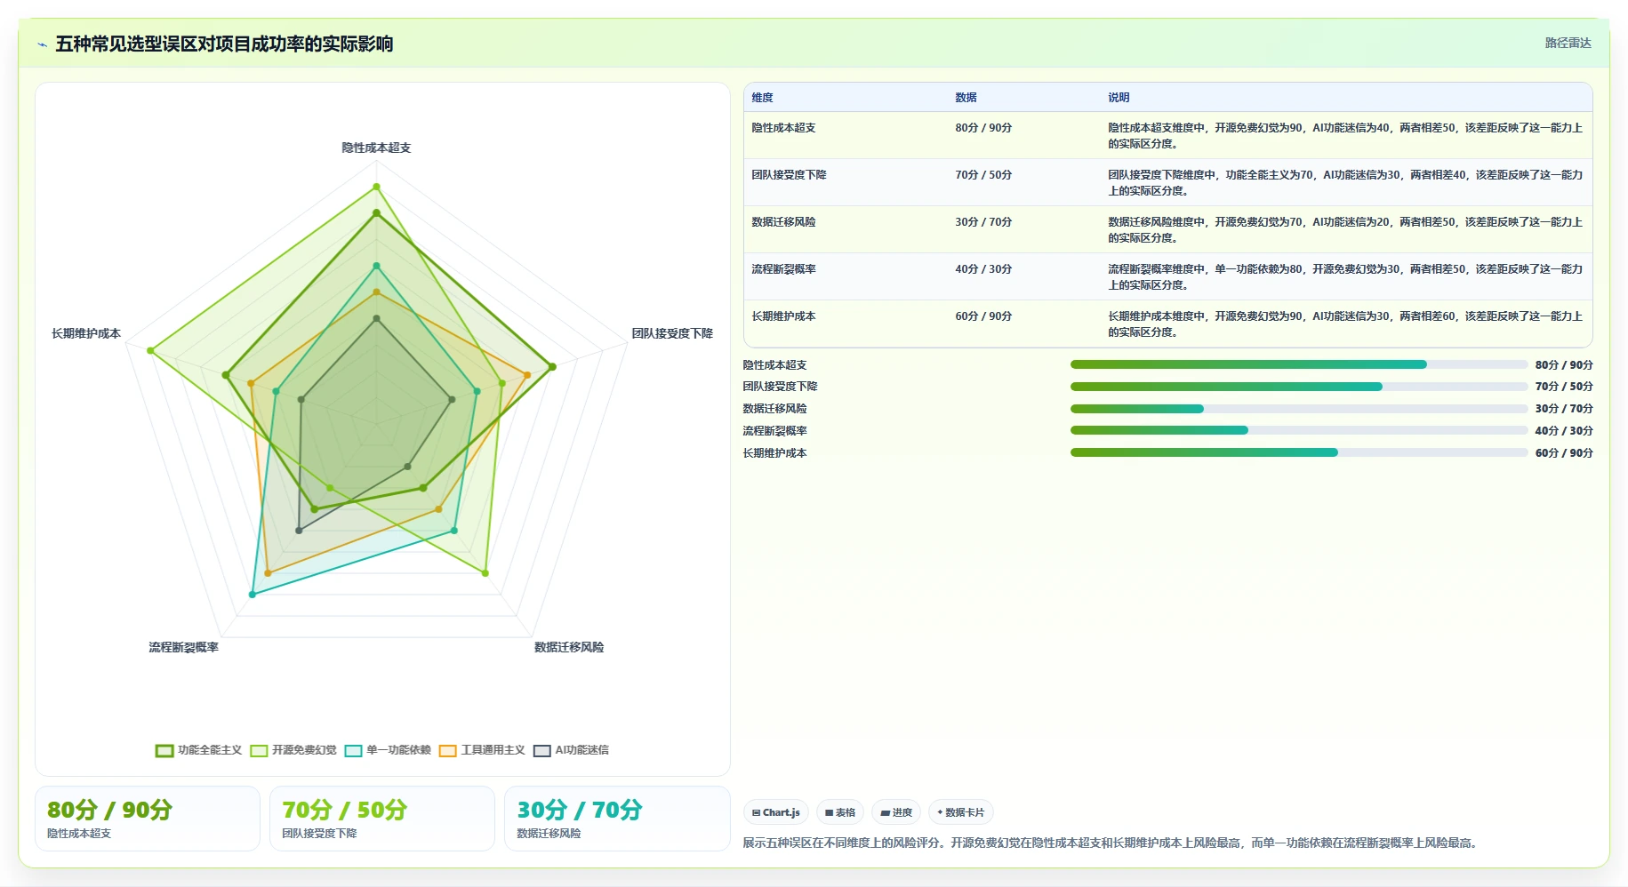This screenshot has width=1628, height=887.
Task: Click the 说明 column header
Action: (x=1119, y=98)
